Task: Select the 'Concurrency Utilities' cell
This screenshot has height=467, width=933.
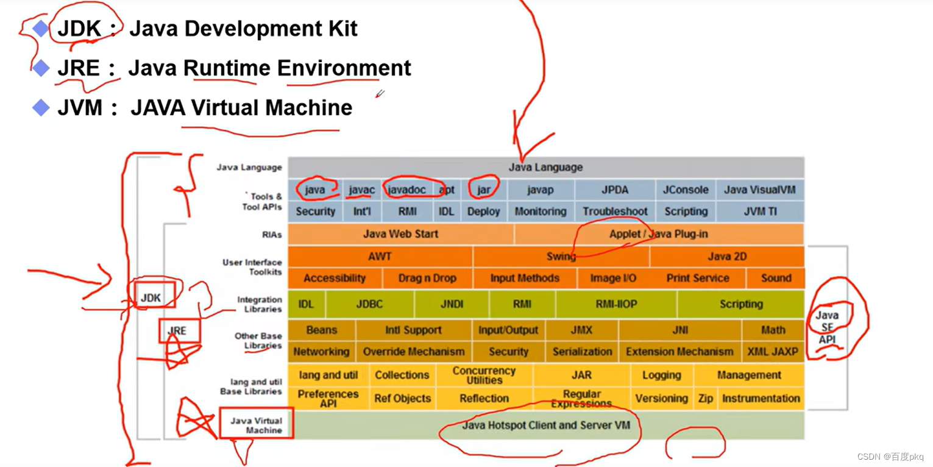Action: pos(484,375)
